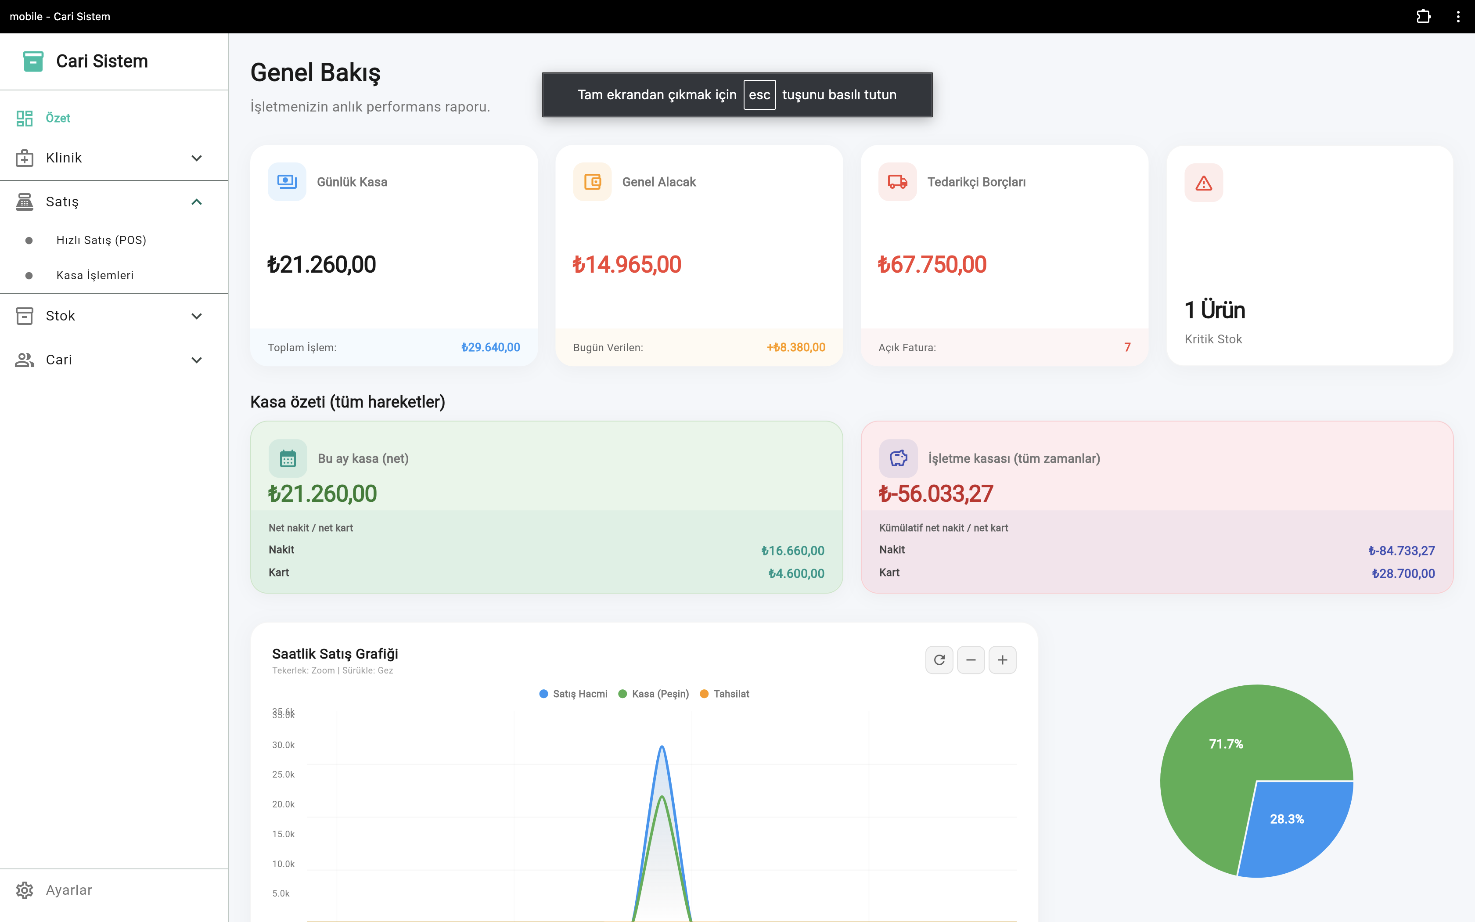Click the sales chart peak
1475x922 pixels.
coord(662,747)
